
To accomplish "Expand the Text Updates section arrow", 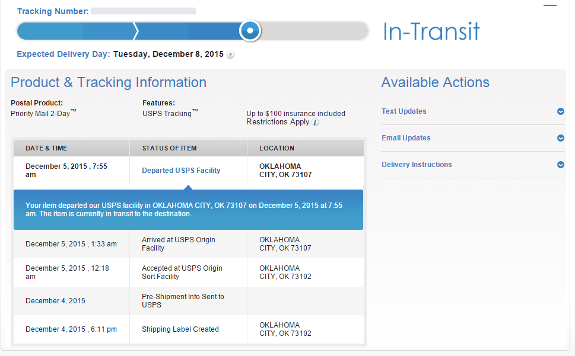I will [x=560, y=111].
